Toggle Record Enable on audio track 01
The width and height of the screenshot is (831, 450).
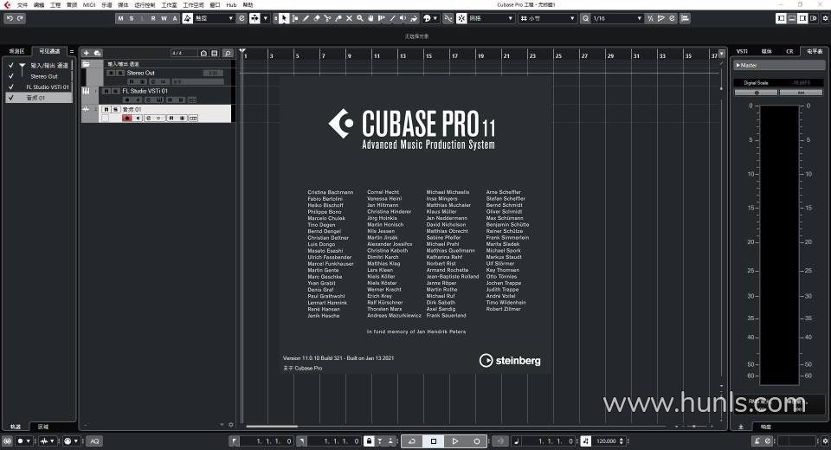coord(126,118)
